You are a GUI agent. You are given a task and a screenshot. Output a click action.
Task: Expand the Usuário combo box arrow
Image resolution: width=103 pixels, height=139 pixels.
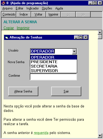coord(74,51)
